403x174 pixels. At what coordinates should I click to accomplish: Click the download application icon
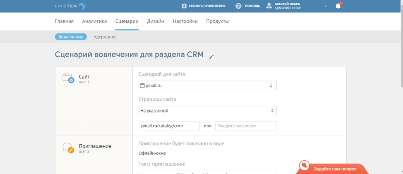184,6
